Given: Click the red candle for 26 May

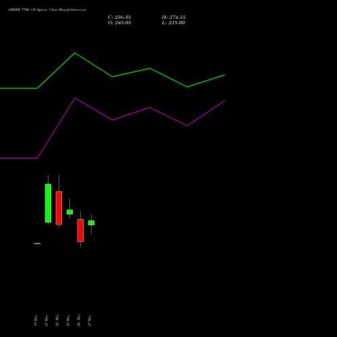Looking at the screenshot, I should (x=80, y=231).
